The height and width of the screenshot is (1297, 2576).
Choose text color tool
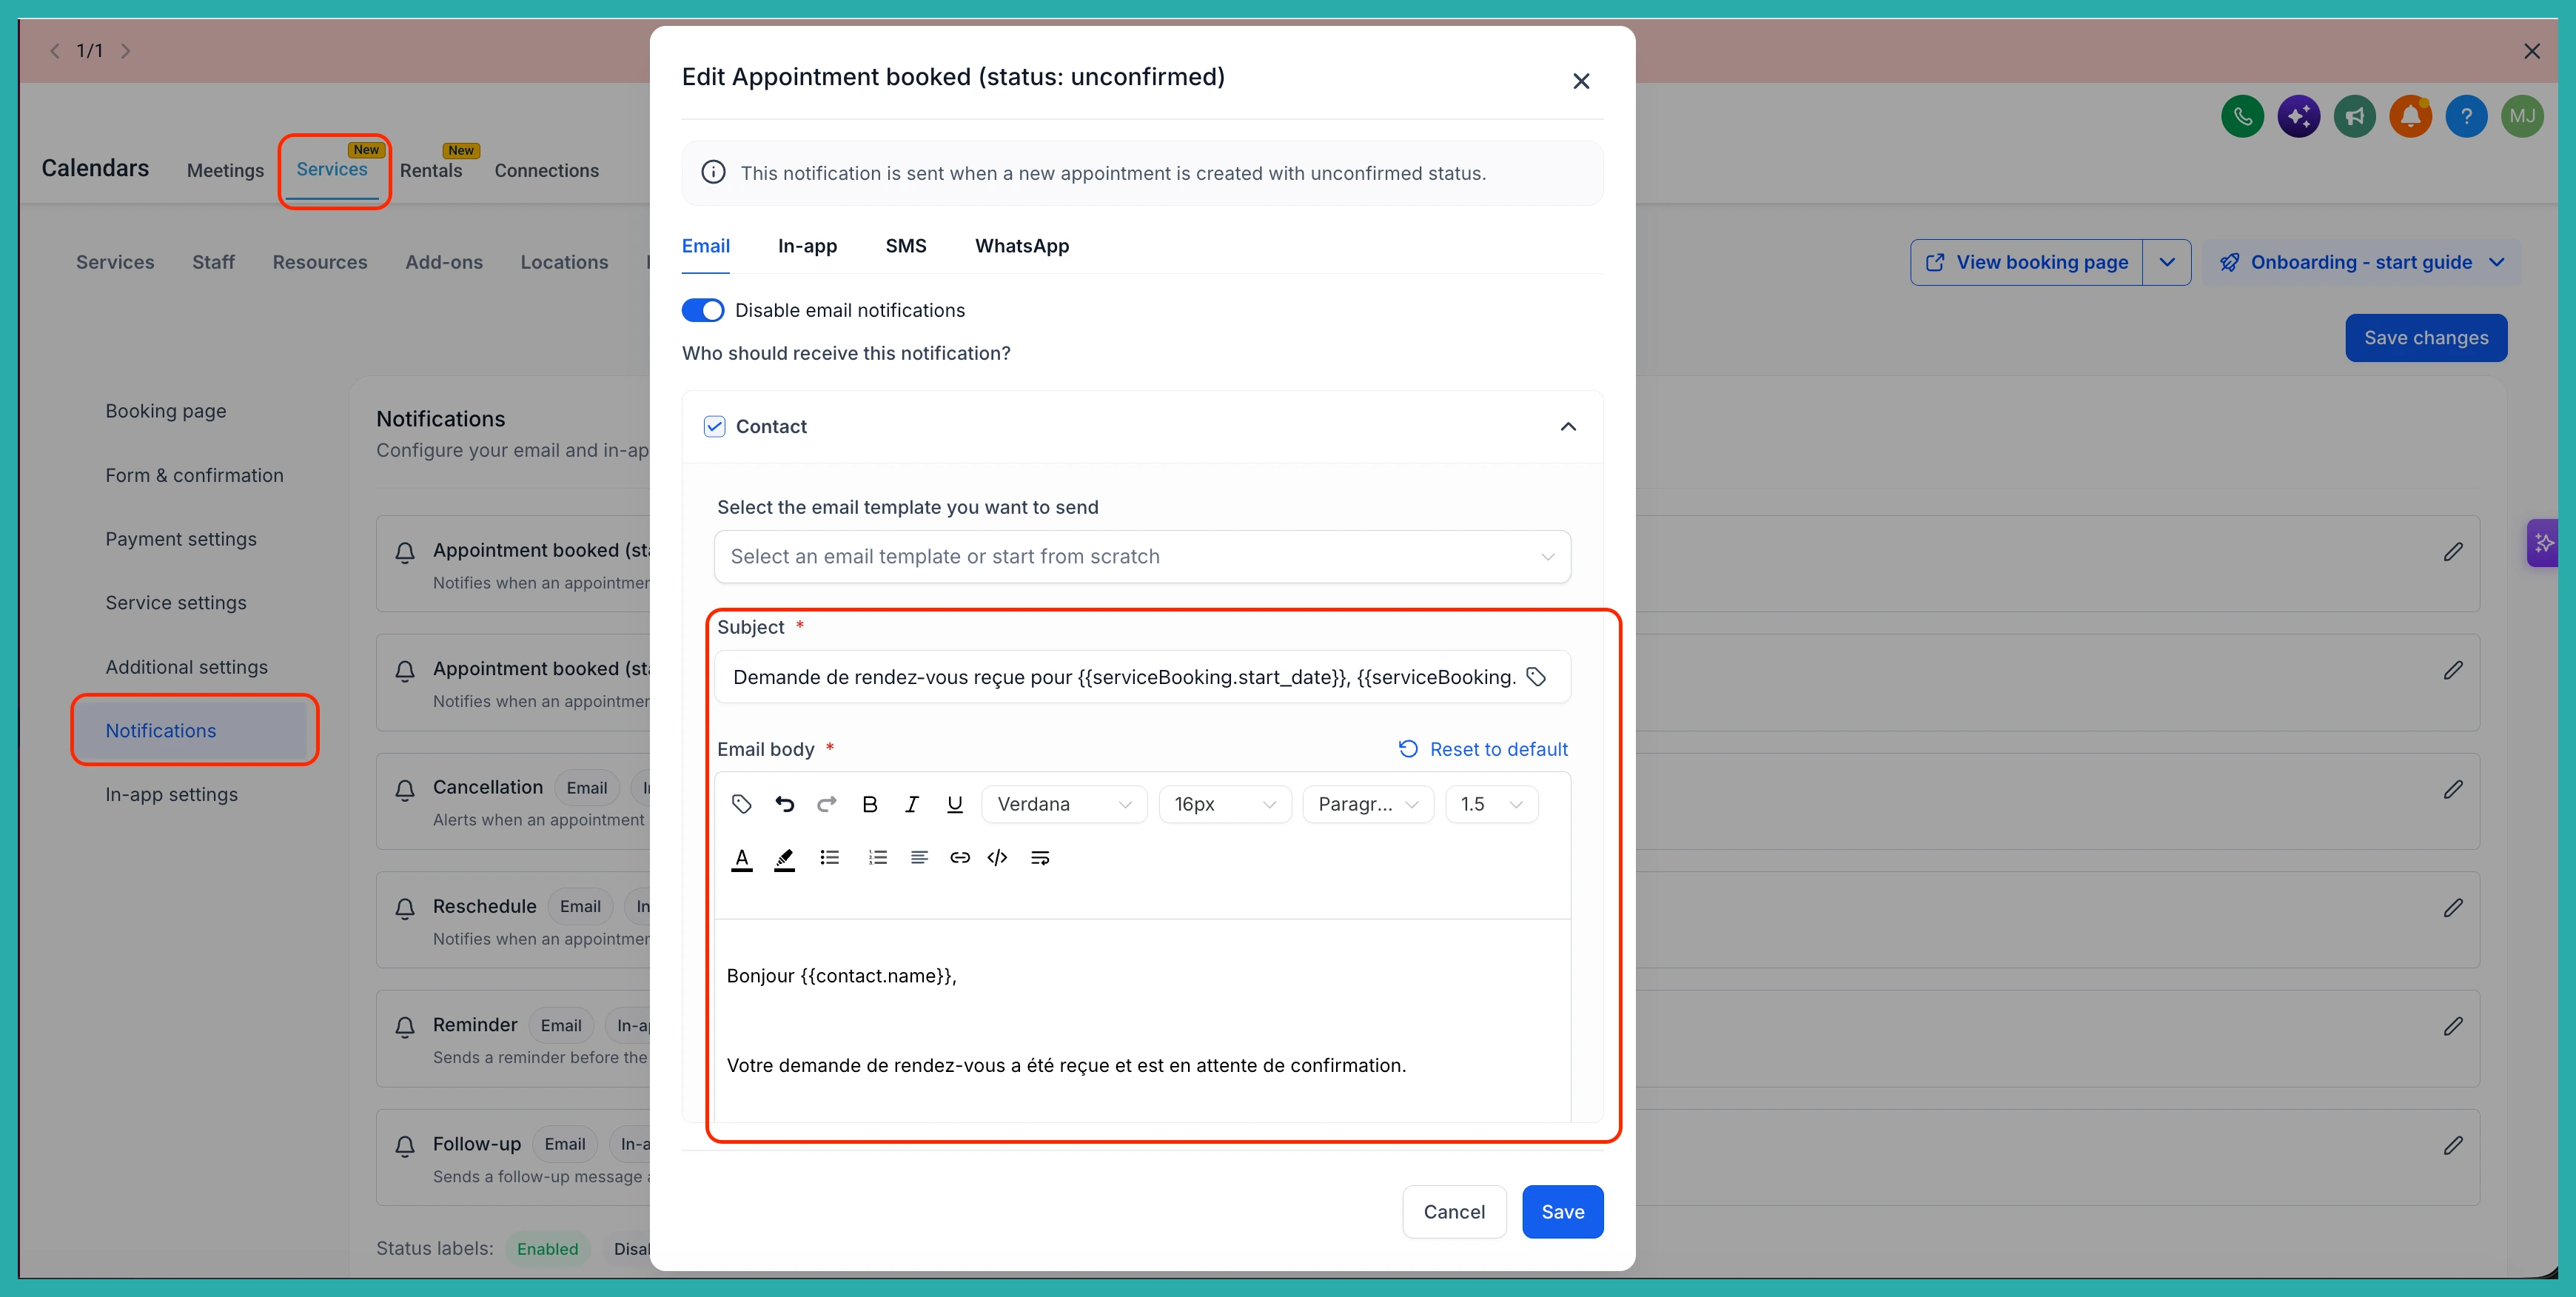click(x=741, y=858)
